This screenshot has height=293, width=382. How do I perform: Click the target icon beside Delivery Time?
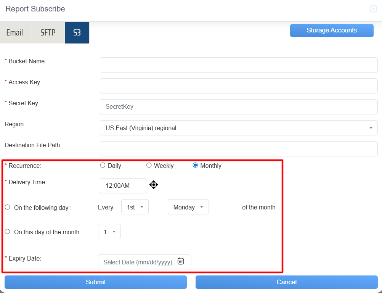[x=154, y=185]
